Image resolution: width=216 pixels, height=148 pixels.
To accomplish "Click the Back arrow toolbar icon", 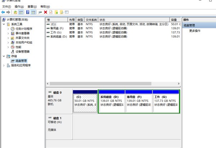I will coord(3,12).
